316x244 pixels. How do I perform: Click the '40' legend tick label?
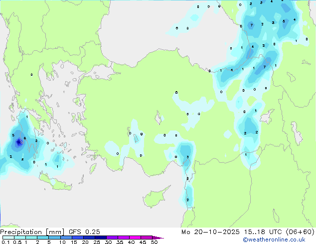click(x=131, y=242)
